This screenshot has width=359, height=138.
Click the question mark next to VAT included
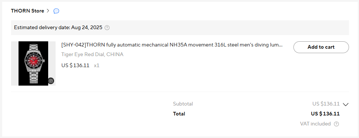(336, 124)
